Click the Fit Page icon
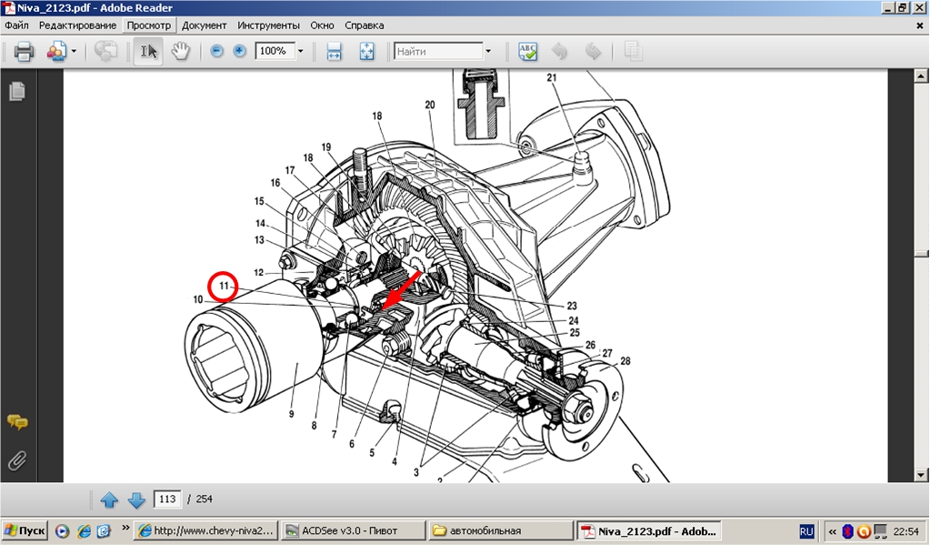Screen dimensions: 930x545 366,52
